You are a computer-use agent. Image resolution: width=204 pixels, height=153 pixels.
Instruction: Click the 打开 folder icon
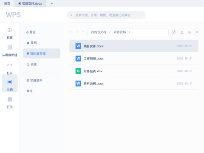pyautogui.click(x=10, y=65)
